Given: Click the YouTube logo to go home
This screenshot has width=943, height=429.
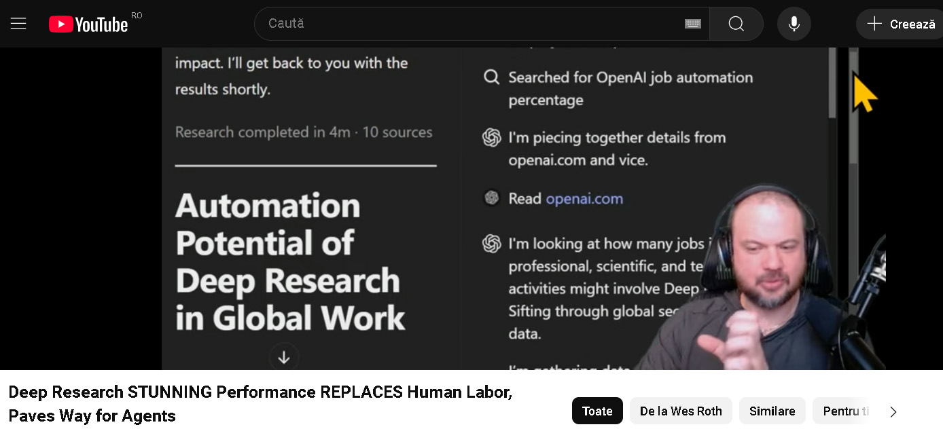Looking at the screenshot, I should pos(88,23).
